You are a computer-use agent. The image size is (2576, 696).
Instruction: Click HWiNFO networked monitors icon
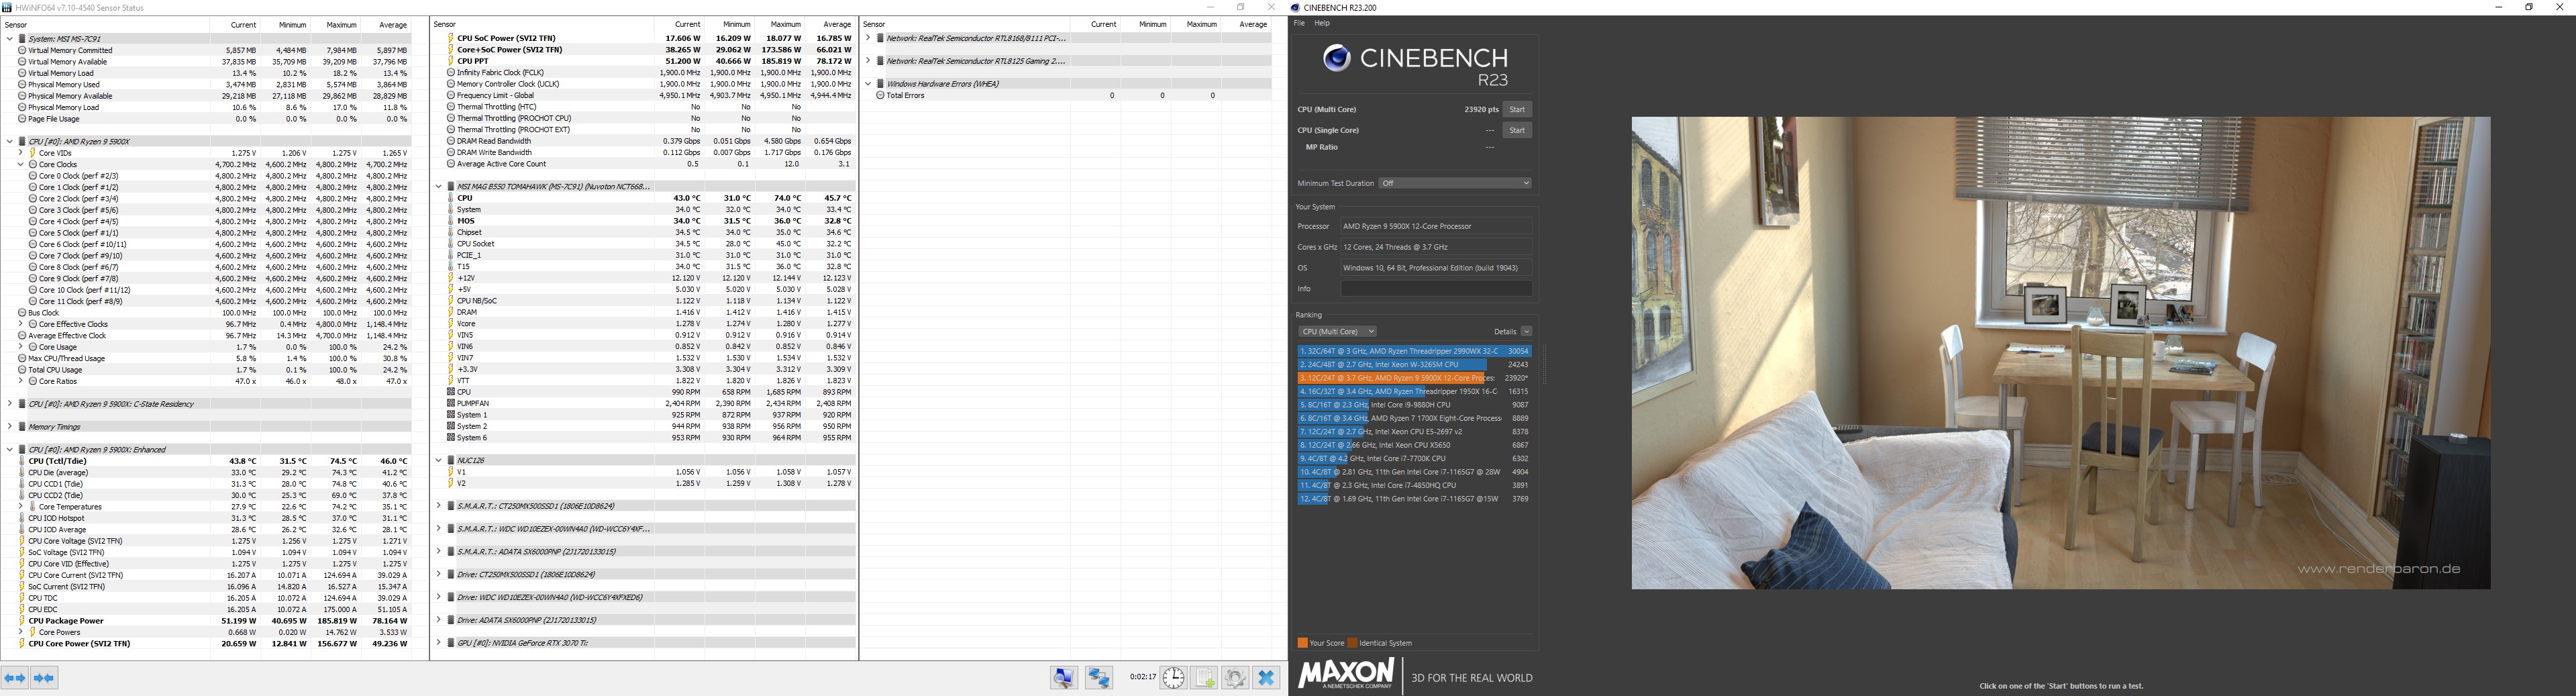click(1100, 678)
